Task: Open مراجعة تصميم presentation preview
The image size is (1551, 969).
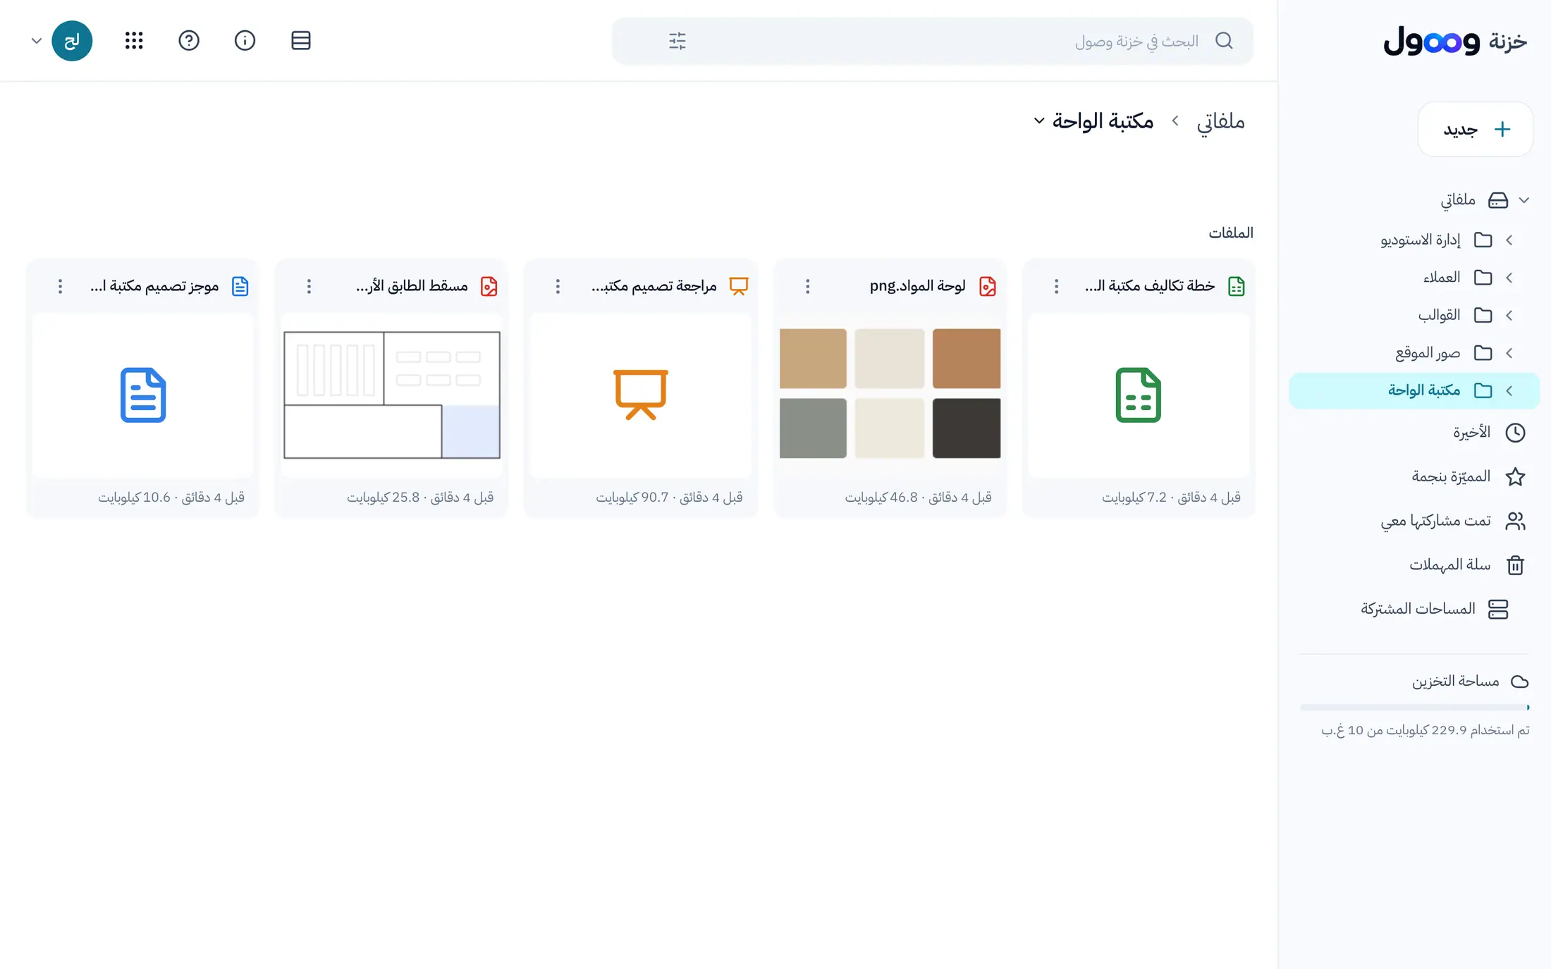Action: pos(641,394)
